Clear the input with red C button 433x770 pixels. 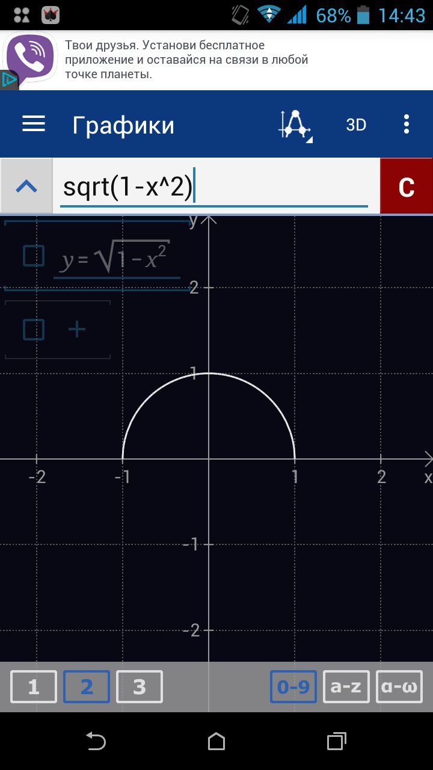click(407, 186)
